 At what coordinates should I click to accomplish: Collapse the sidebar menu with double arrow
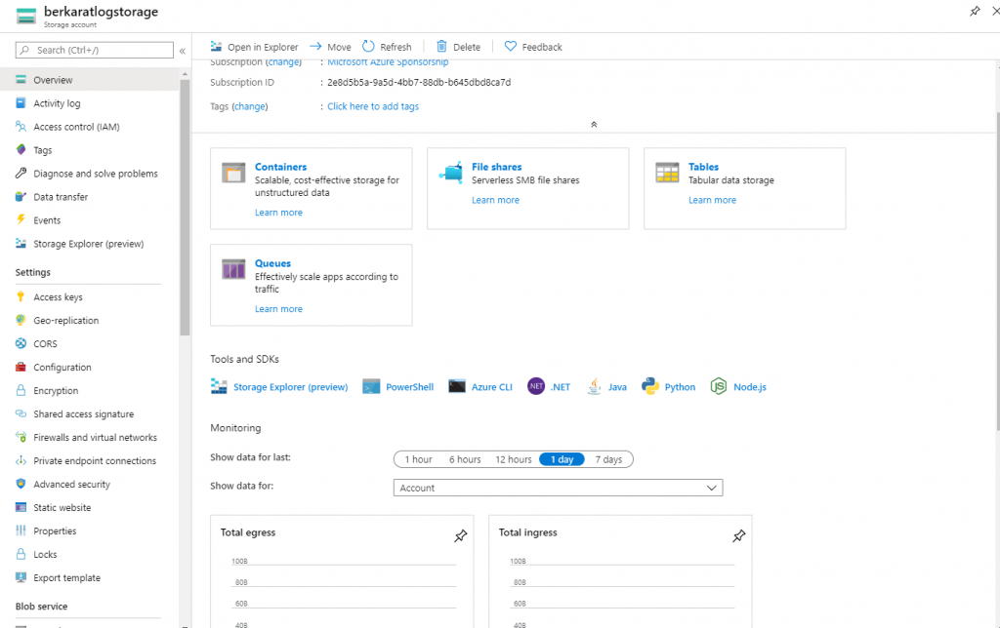coord(183,51)
